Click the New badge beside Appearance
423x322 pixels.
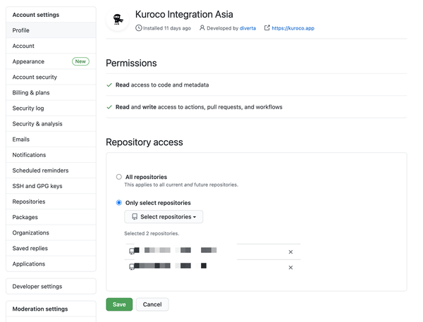coord(80,61)
